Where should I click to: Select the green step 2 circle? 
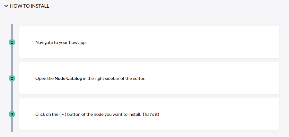[12, 78]
